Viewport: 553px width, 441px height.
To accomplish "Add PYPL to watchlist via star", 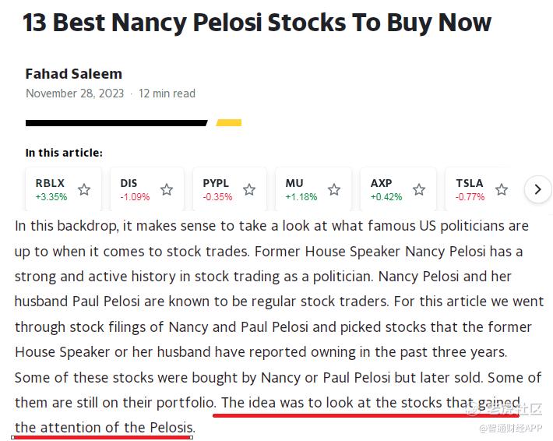I will pos(249,189).
